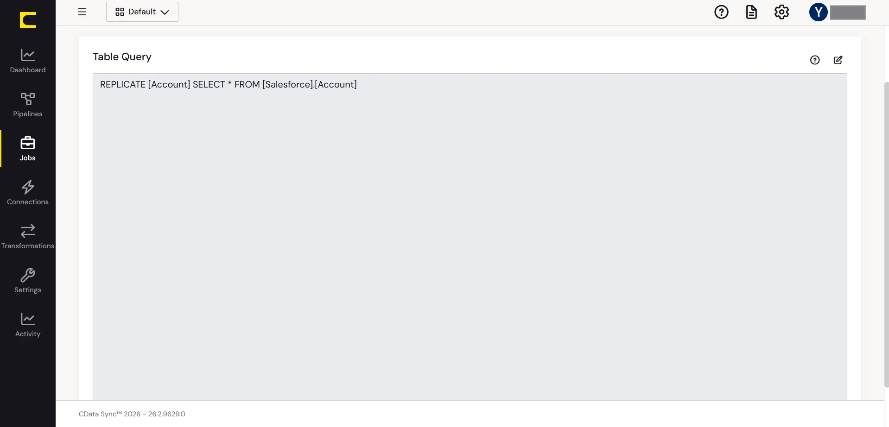Click the page vertical scrollbar
The height and width of the screenshot is (427, 889).
tap(886, 234)
